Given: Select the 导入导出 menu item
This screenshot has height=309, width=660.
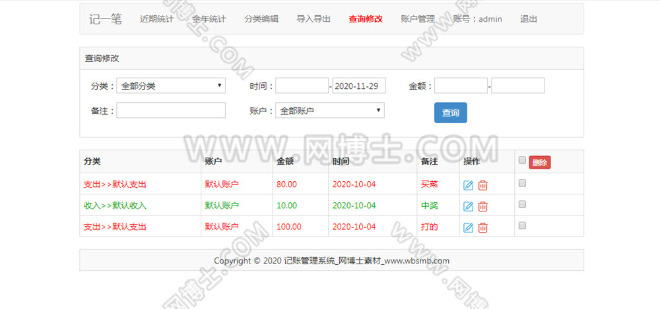Looking at the screenshot, I should tap(313, 19).
